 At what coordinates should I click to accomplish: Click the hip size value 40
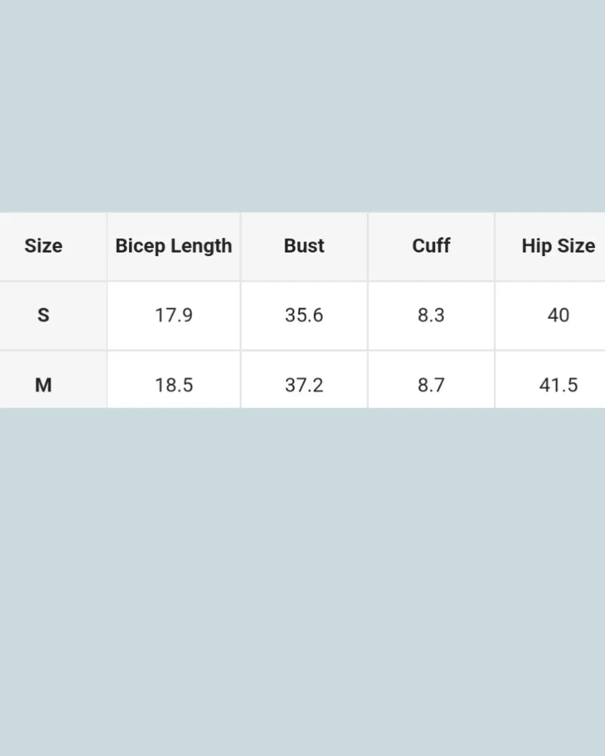pos(558,315)
